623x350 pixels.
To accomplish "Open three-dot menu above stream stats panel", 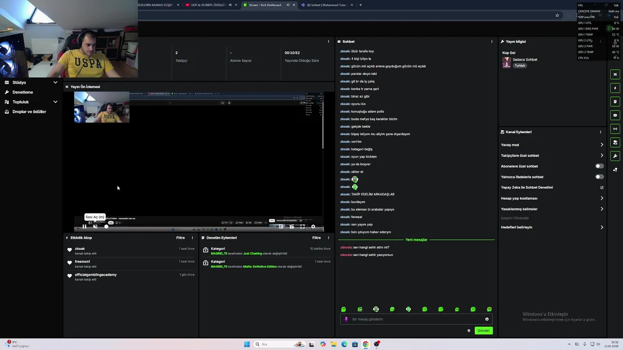I will 328,41.
